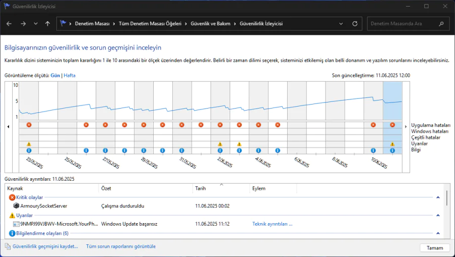Open the recent locations dropdown arrow
Image resolution: width=455 pixels, height=257 pixels.
[35, 24]
